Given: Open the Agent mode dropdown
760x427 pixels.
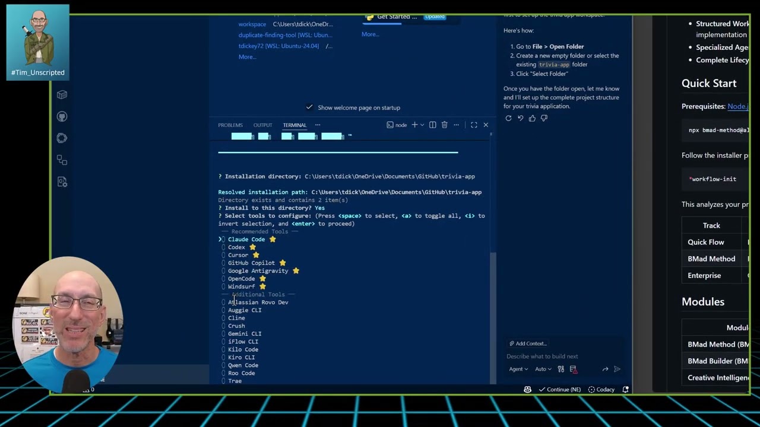Looking at the screenshot, I should (518, 369).
